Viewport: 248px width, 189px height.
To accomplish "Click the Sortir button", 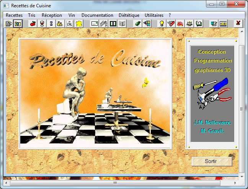I will tap(212, 161).
